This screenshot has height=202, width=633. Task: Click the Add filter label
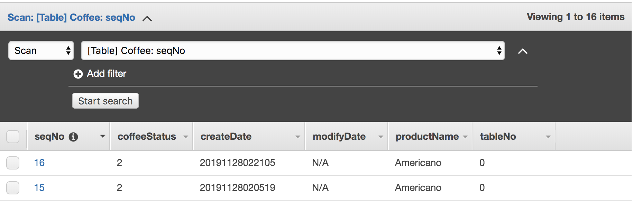(x=107, y=74)
